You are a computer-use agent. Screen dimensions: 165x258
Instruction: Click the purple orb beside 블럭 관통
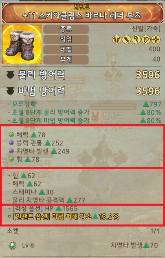coord(11,143)
